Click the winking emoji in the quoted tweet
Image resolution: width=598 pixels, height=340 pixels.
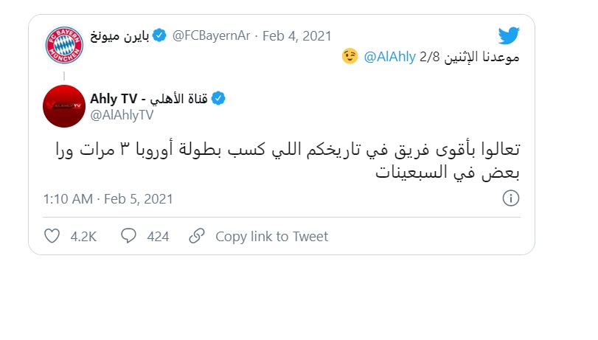pyautogui.click(x=351, y=56)
